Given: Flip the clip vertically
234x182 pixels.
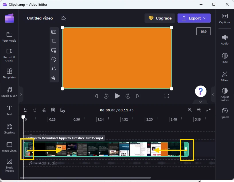Looking at the screenshot, I should [x=54, y=78].
